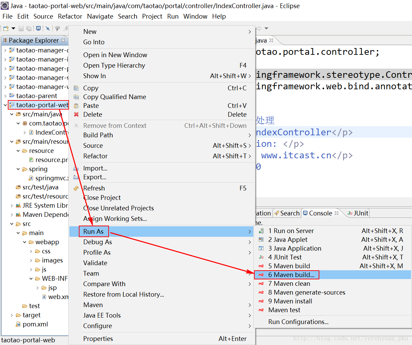
Task: Click the Save All toolbar icon
Action: 29,28
